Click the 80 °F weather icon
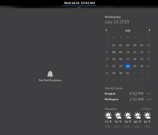Image resolution: width=158 pixels, height=135 pixels. (x=137, y=115)
